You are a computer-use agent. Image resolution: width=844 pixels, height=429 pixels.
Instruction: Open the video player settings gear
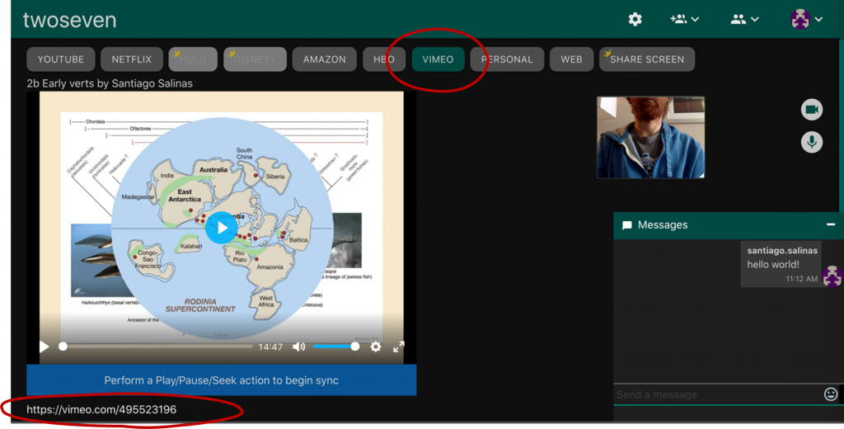[x=376, y=346]
